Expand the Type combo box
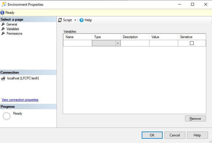Image resolution: width=212 pixels, height=143 pixels. point(118,43)
